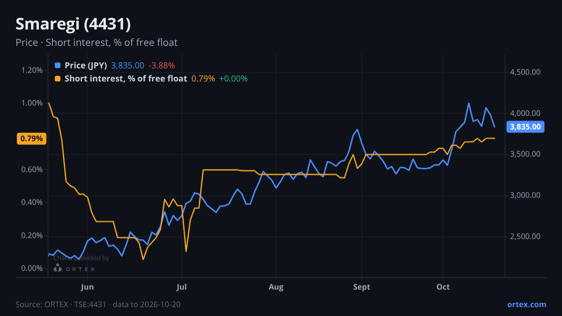Click the blue 3,835.00 axis badge
This screenshot has width=562, height=316.
pyautogui.click(x=525, y=127)
